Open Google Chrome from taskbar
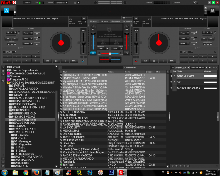The width and height of the screenshot is (220, 176). tap(26, 172)
